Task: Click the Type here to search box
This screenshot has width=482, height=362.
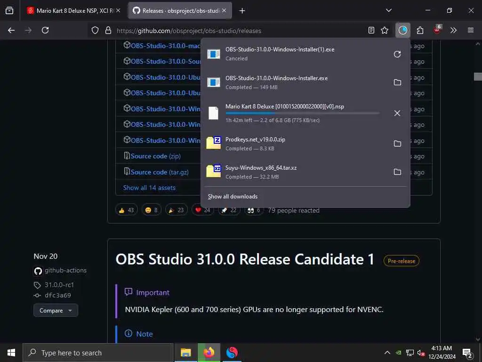Action: (98, 353)
